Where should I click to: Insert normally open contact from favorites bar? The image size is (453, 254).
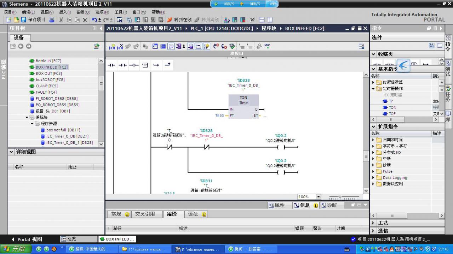coord(111,65)
